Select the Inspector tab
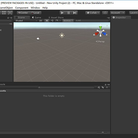The width and height of the screenshot is (138, 138). tap(121, 18)
